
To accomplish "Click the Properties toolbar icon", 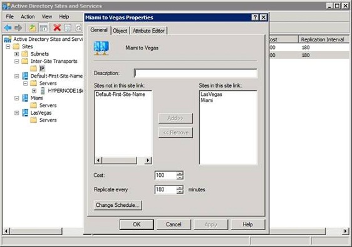I will pos(68,28).
